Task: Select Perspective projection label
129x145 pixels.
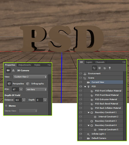Action: pyautogui.click(x=18, y=84)
